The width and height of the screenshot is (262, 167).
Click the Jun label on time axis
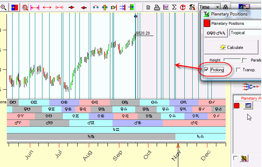click(x=29, y=155)
